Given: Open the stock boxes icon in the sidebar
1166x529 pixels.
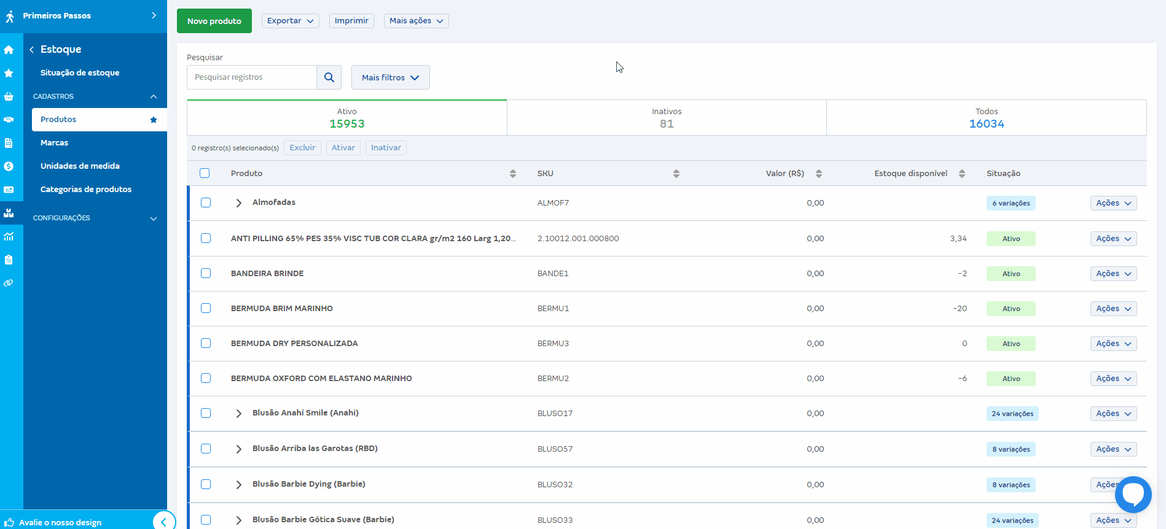Looking at the screenshot, I should pyautogui.click(x=9, y=213).
